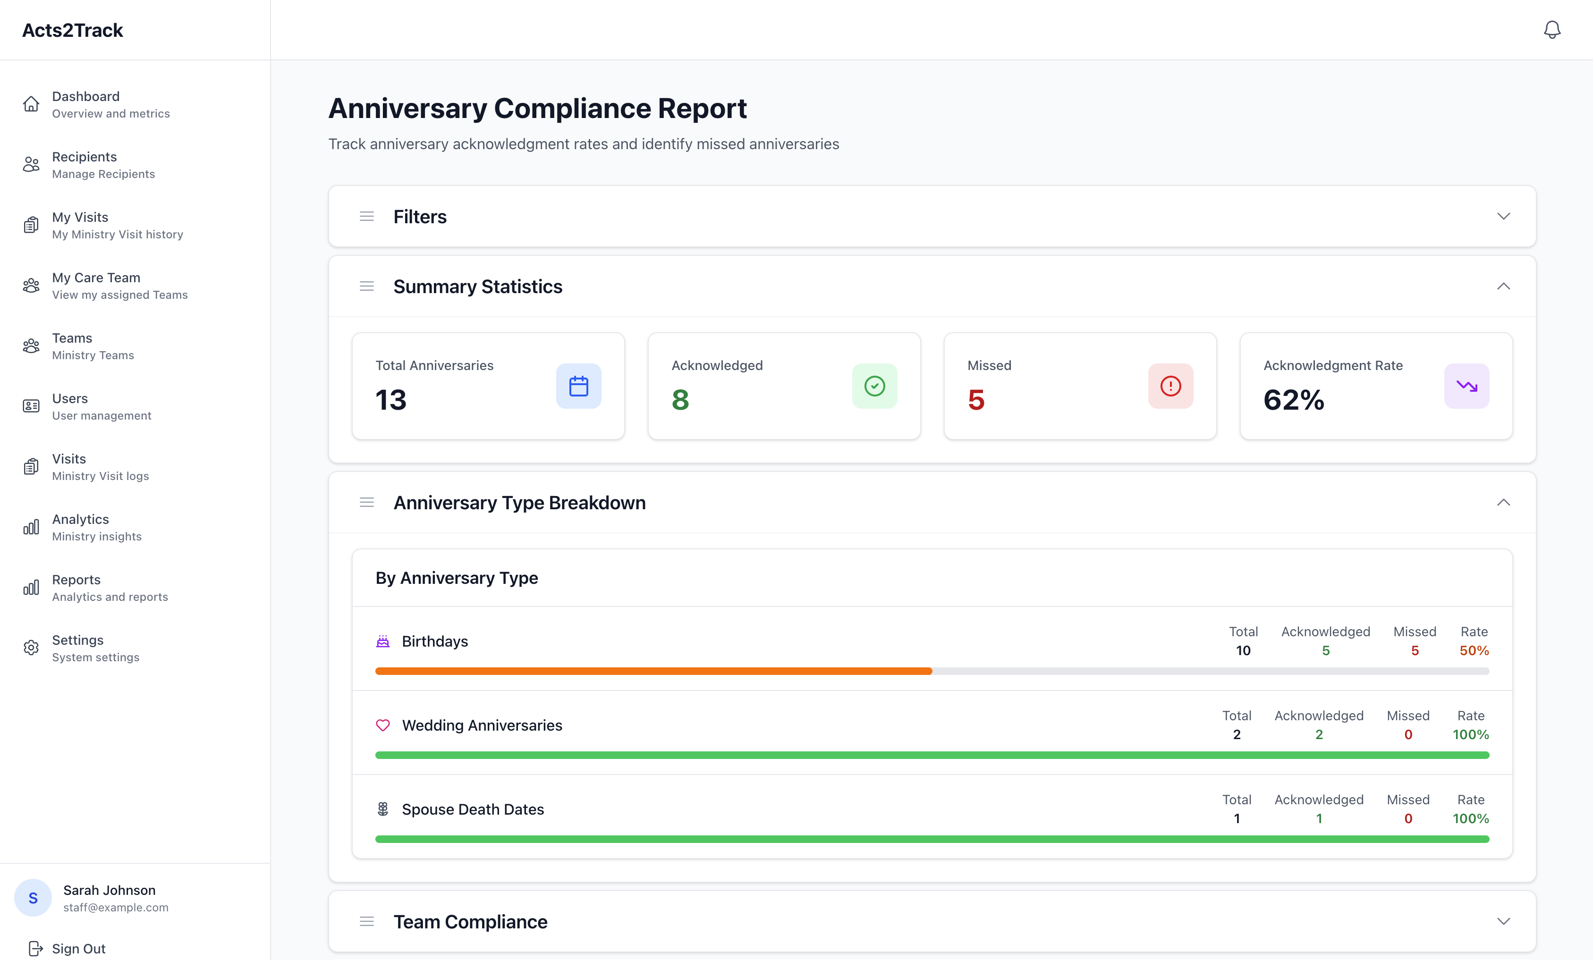Select the Teams ministry icon
Viewport: 1593px width, 960px height.
pos(32,345)
